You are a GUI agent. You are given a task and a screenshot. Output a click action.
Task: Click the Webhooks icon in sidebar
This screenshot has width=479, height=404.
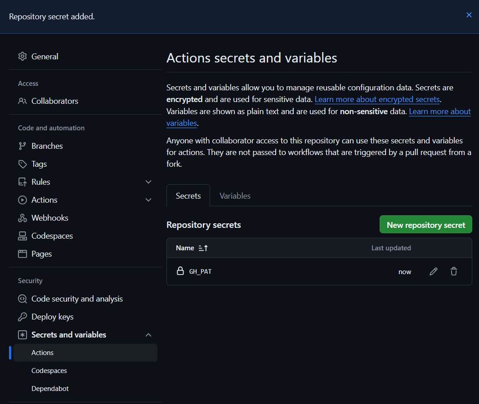(x=22, y=218)
